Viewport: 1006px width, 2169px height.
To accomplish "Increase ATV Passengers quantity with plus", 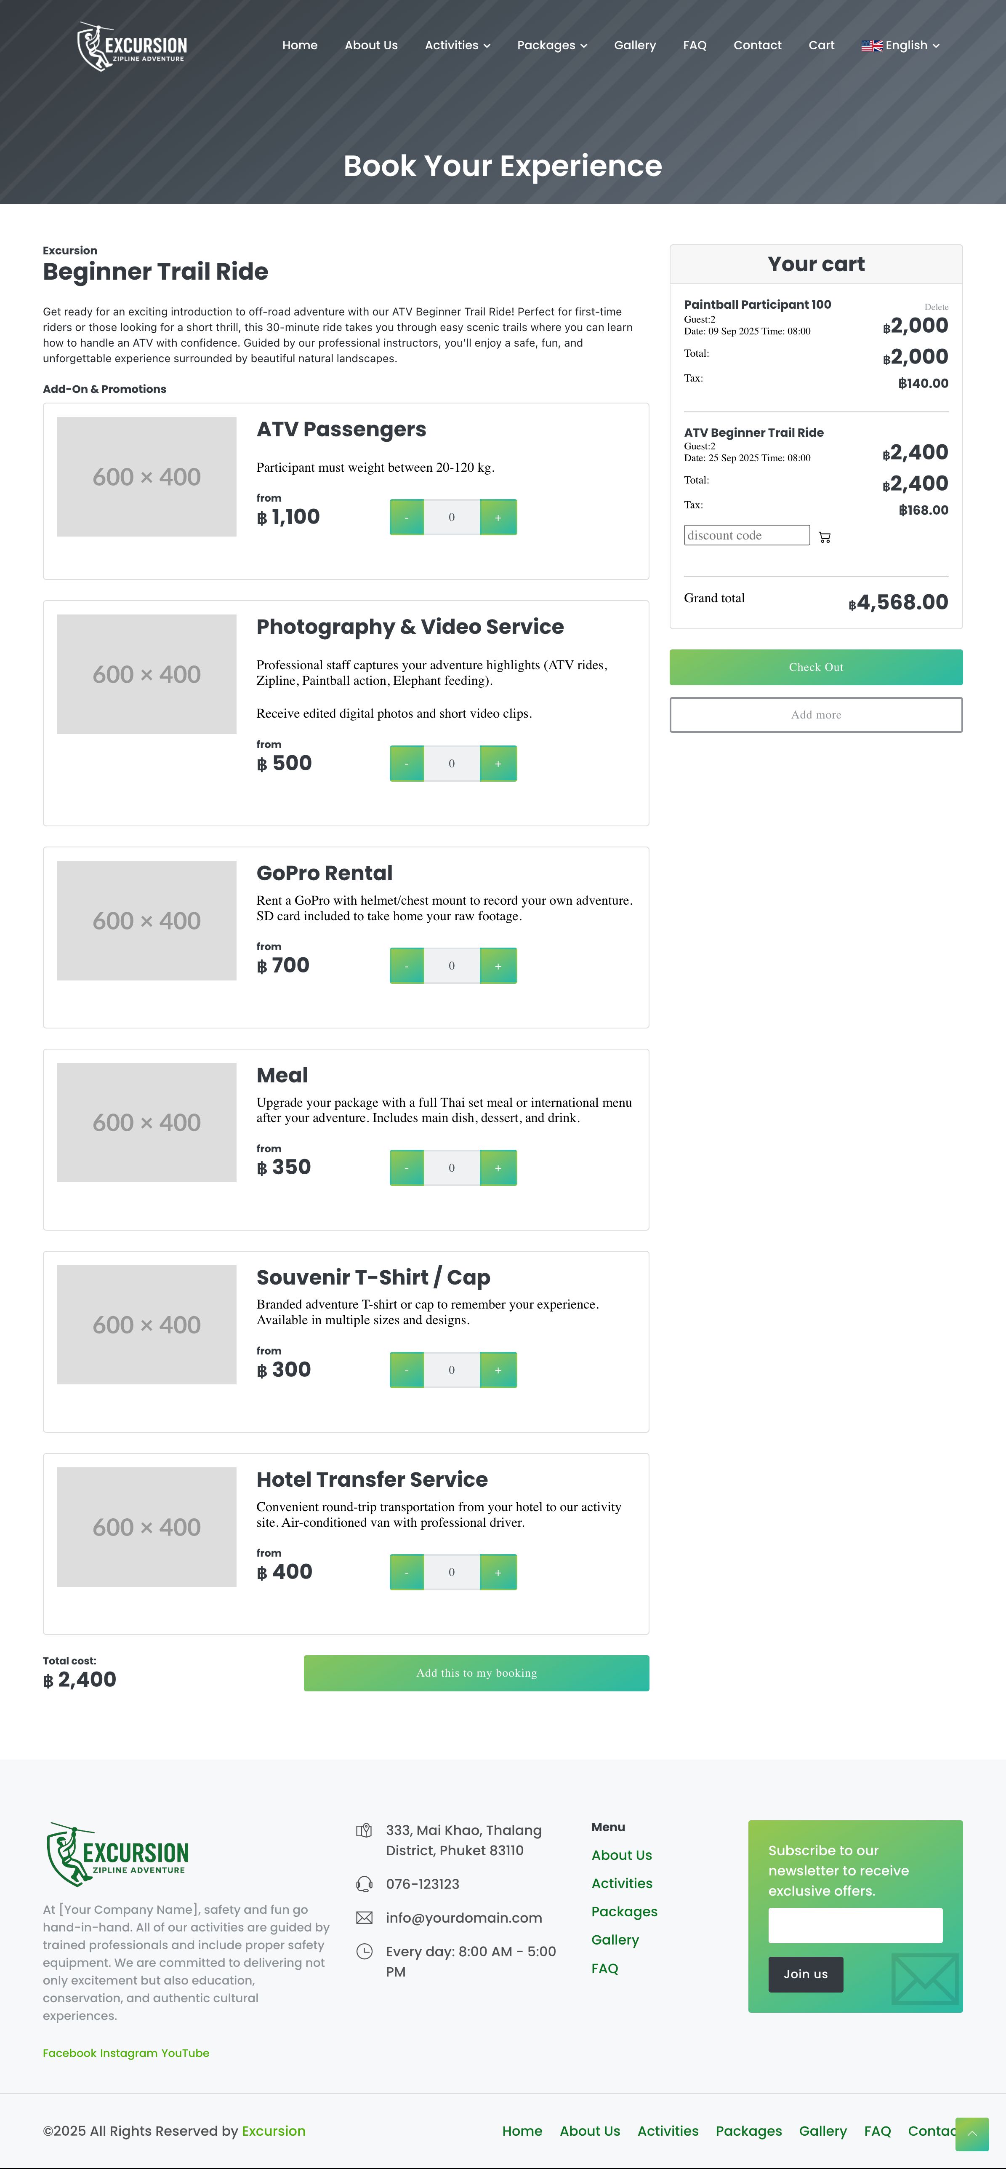I will [x=498, y=517].
